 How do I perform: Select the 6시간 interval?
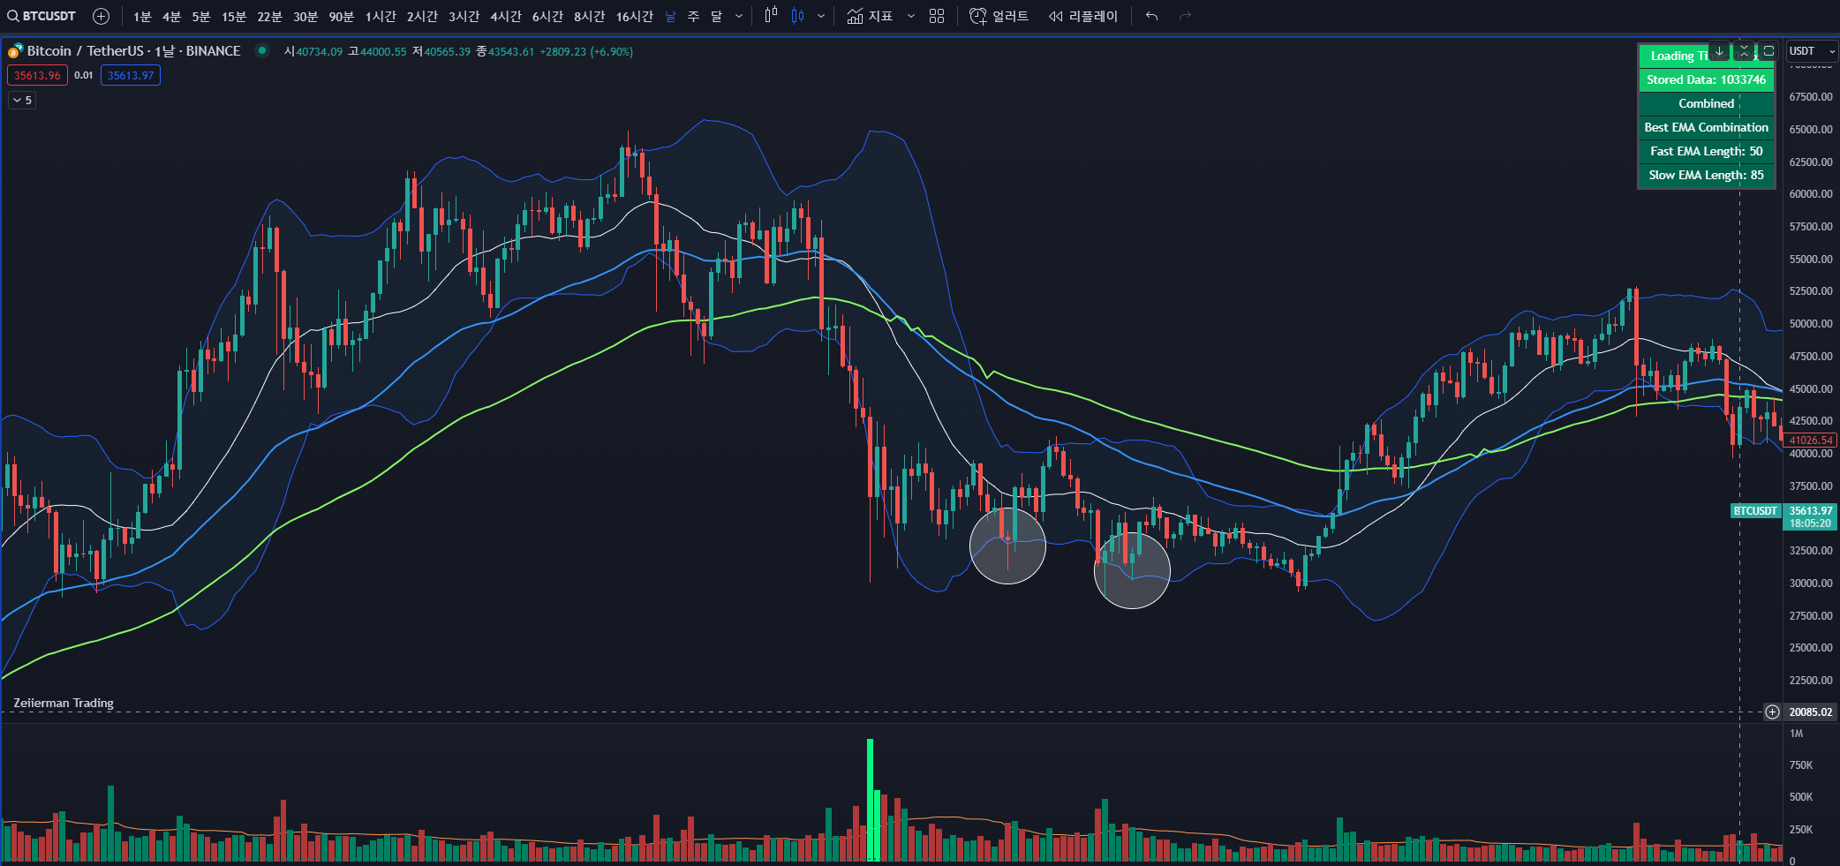coord(547,16)
